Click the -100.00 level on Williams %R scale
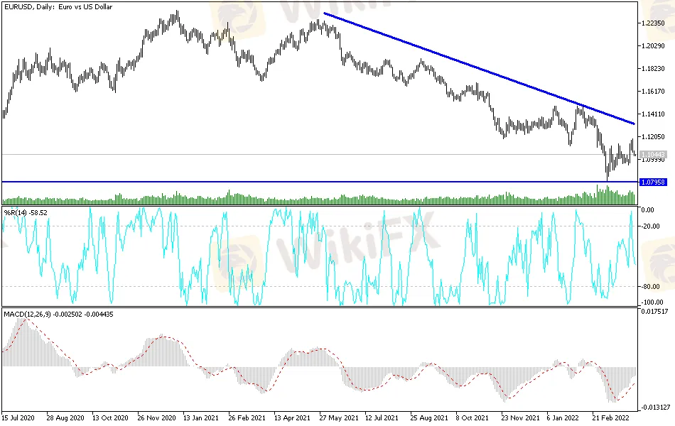Screen dimensions: 675x426 [652, 302]
